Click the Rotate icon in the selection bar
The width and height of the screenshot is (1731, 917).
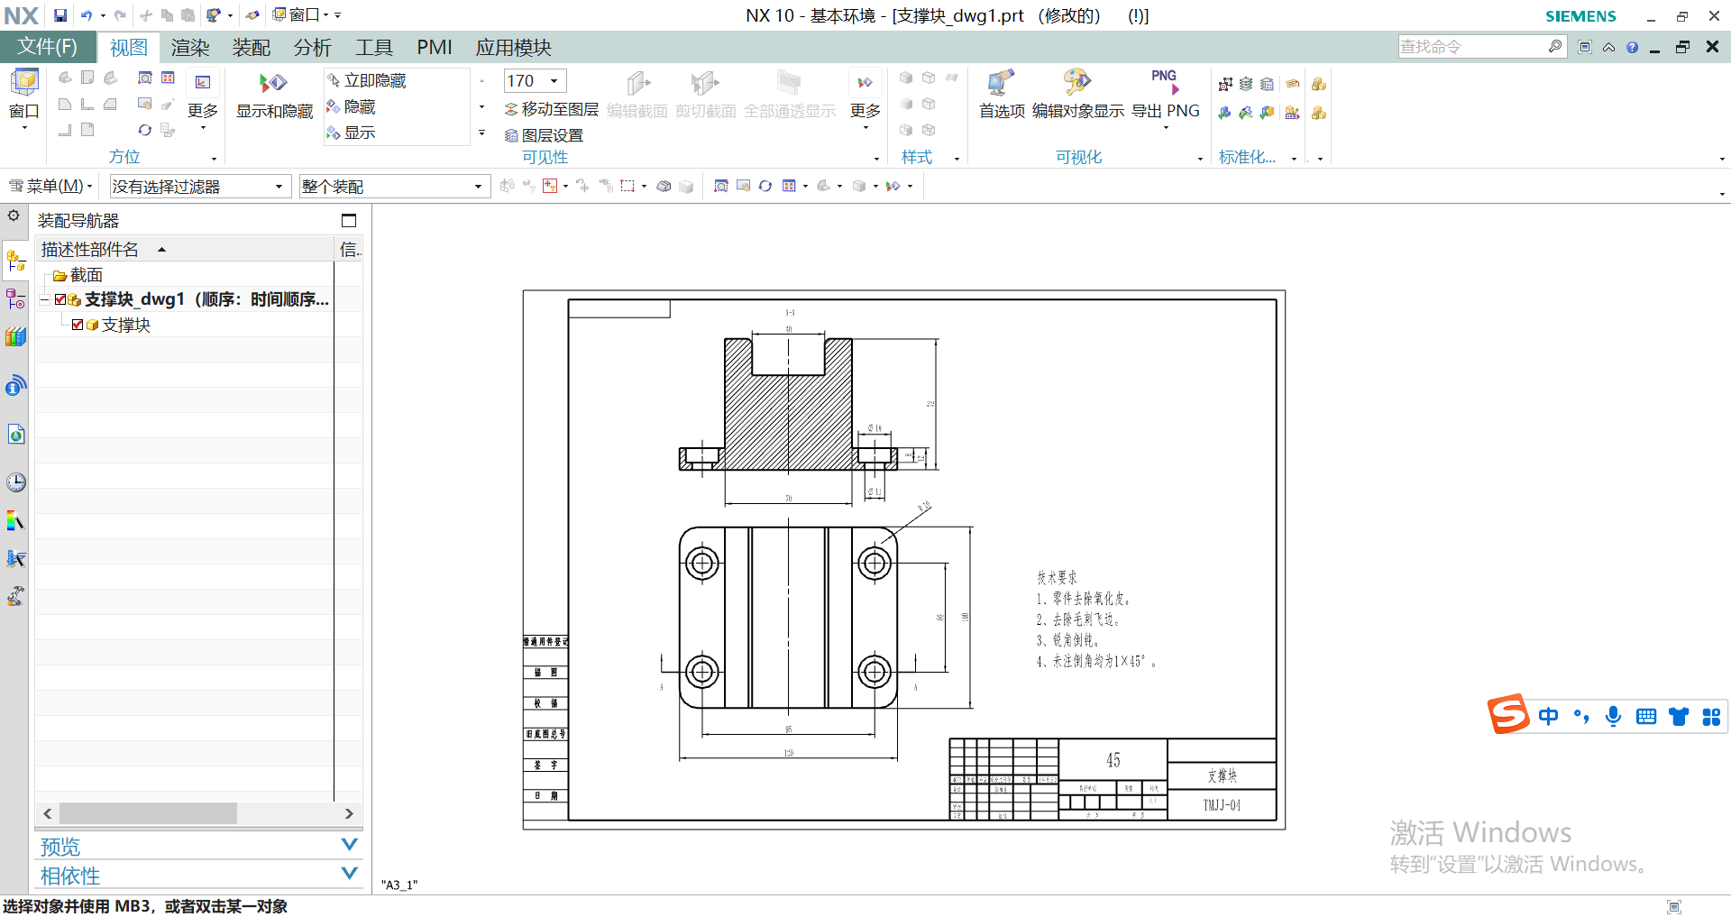tap(765, 186)
